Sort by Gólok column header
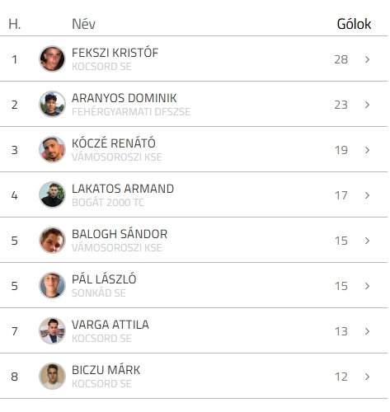 [354, 24]
